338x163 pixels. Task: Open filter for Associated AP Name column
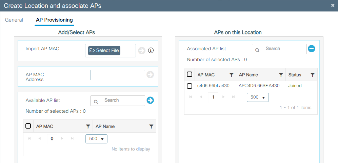click(x=281, y=75)
